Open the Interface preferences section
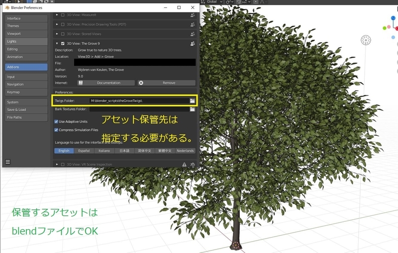Image resolution: width=398 pixels, height=253 pixels. click(x=26, y=18)
